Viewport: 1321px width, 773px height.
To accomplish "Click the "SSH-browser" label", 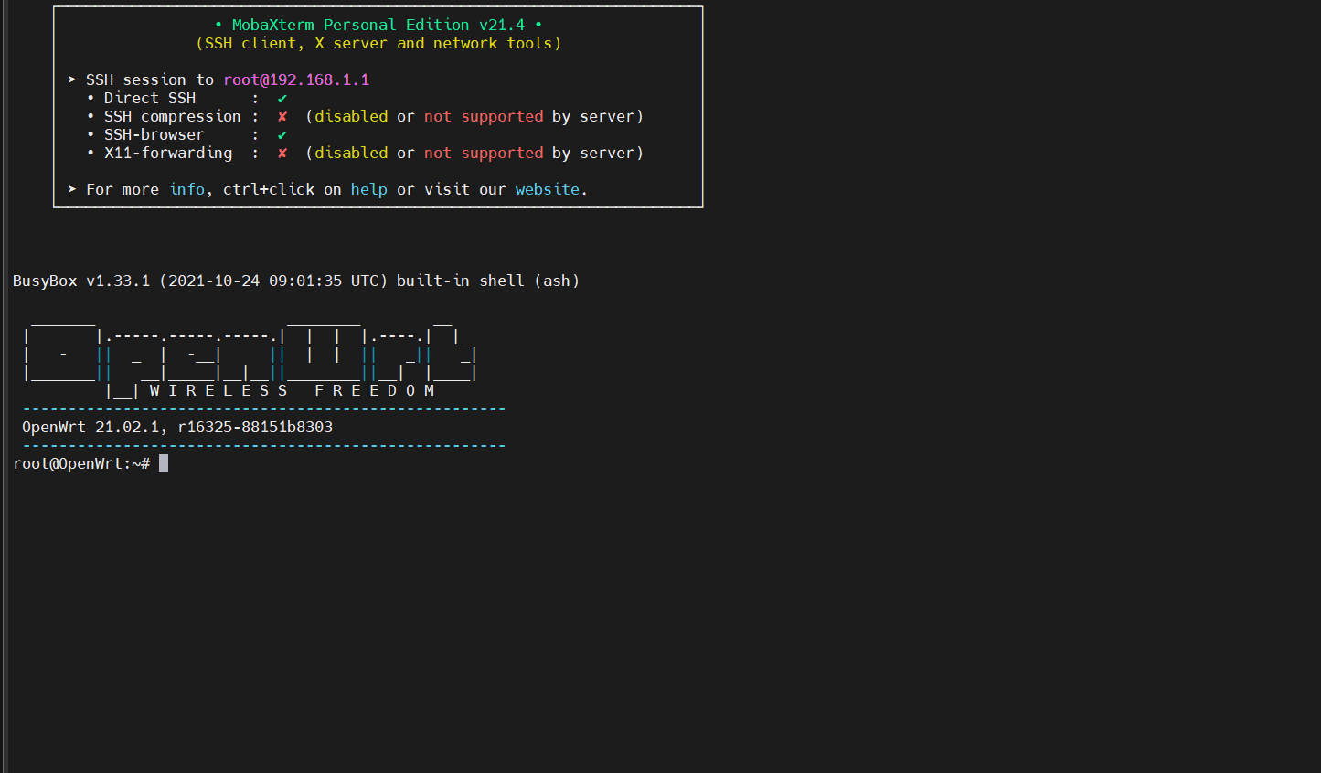I will [154, 134].
